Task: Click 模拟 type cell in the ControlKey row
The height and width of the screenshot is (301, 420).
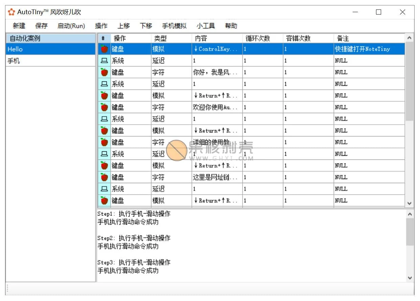Action: [x=171, y=49]
